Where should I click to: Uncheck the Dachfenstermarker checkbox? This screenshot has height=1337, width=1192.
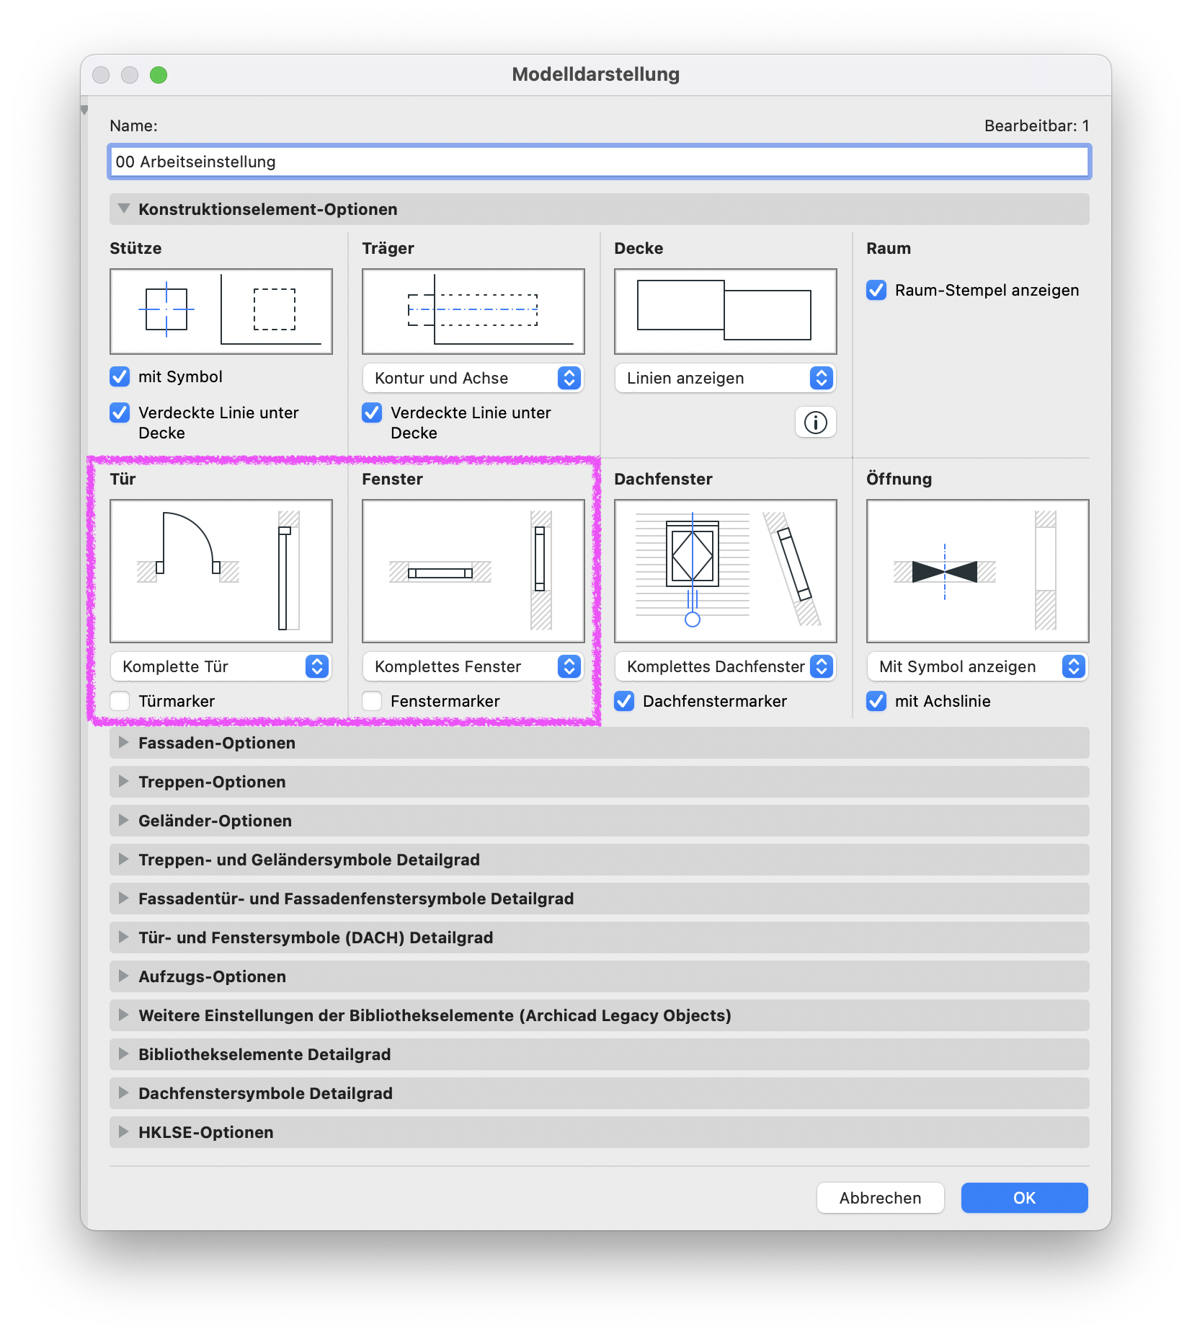[x=624, y=701]
